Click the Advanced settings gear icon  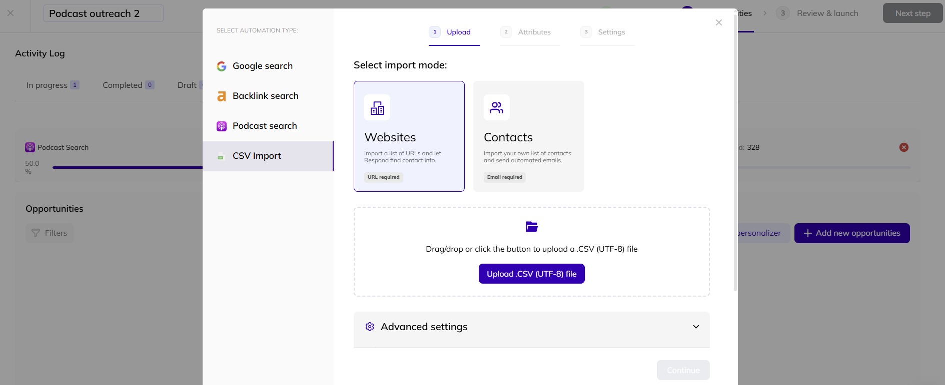(x=370, y=327)
